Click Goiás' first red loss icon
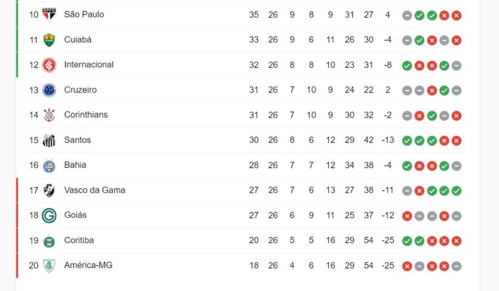This screenshot has height=291, width=499. tap(407, 216)
